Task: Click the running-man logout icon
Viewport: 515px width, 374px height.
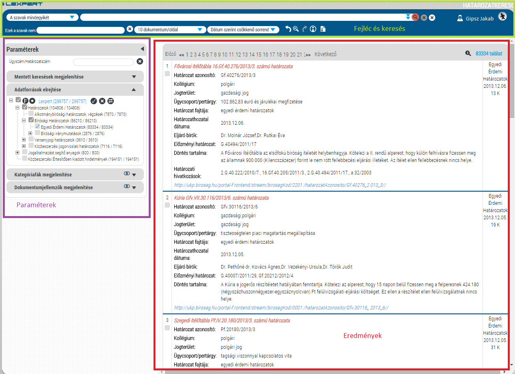Action: (502, 16)
